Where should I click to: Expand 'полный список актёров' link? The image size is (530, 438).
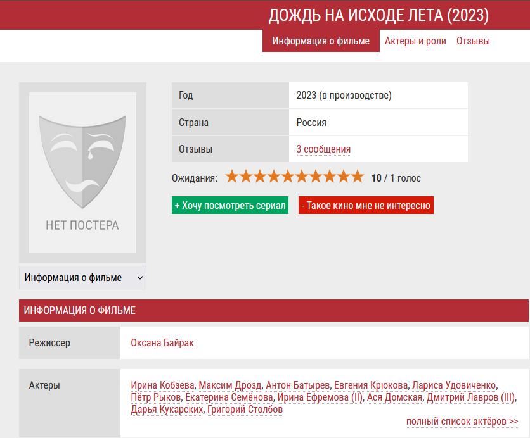[462, 422]
